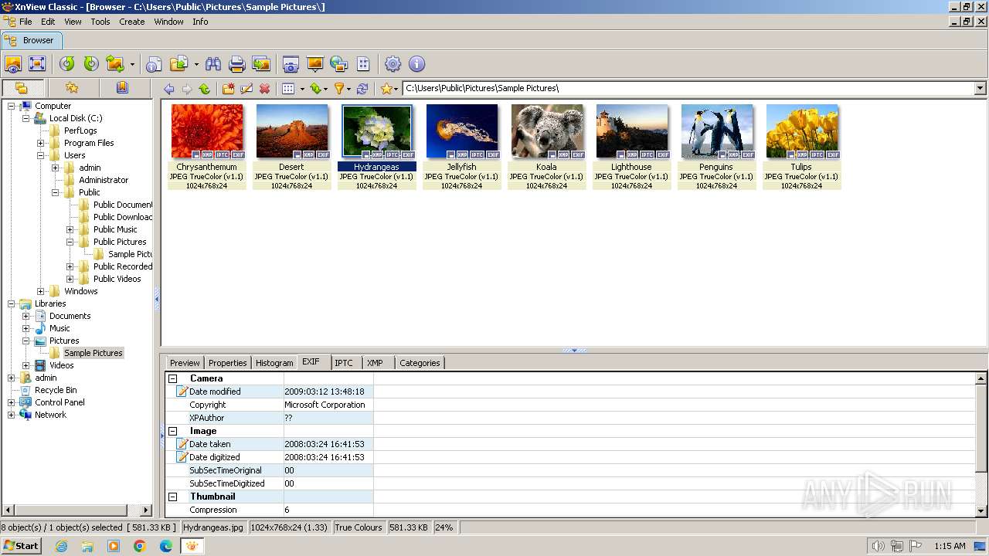Click the Start button on taskbar
989x556 pixels.
click(x=22, y=545)
